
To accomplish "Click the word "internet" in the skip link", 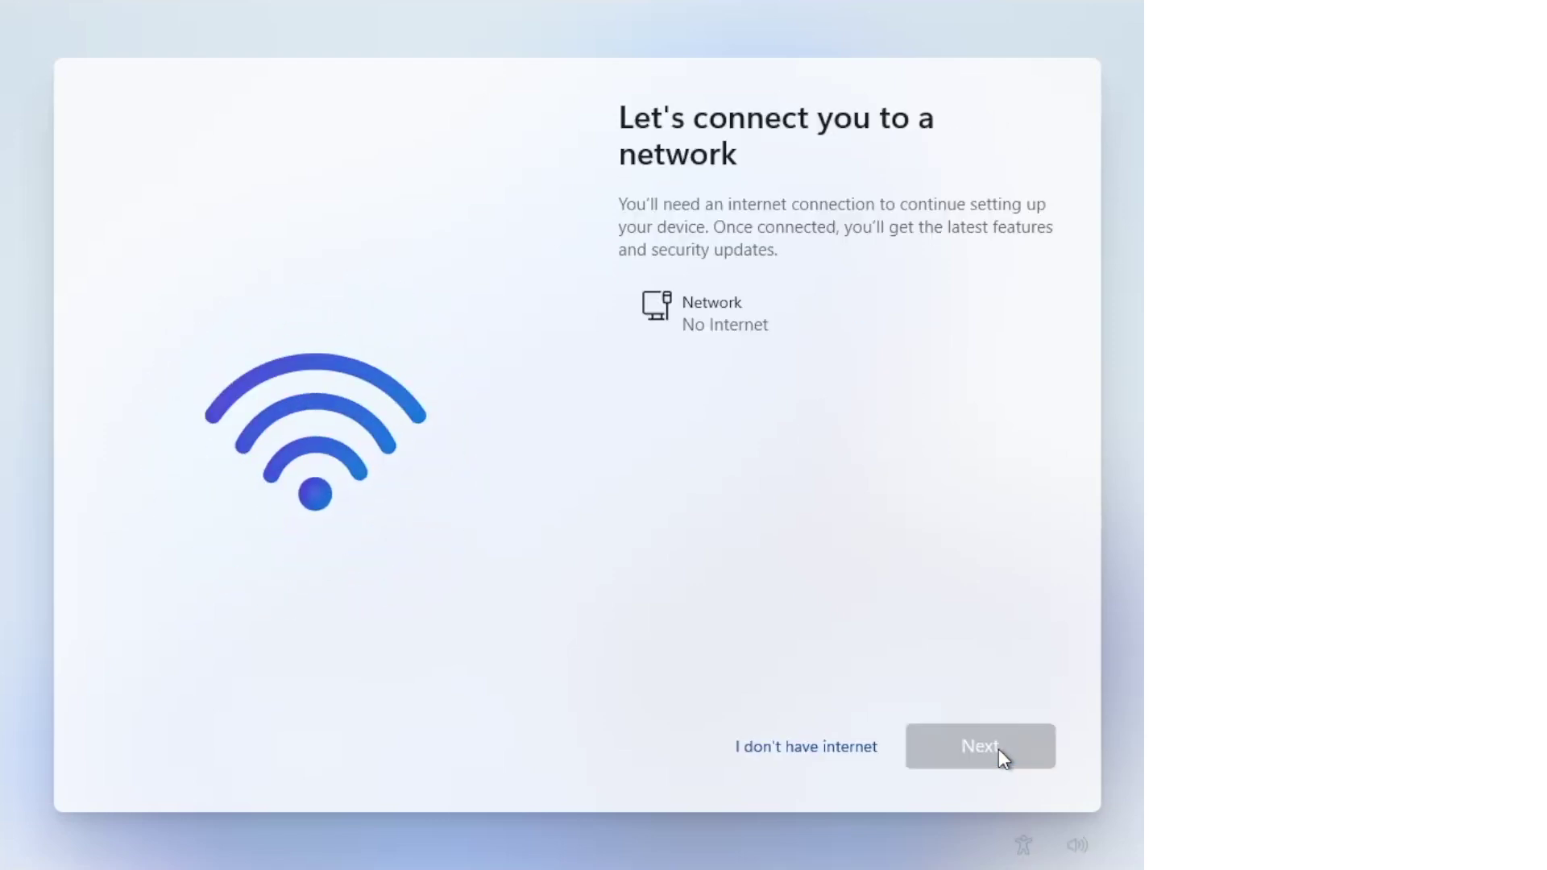I will pyautogui.click(x=849, y=747).
